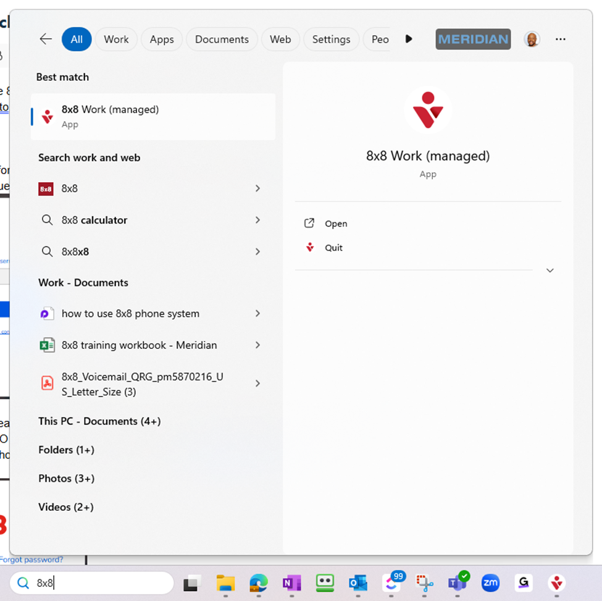602x601 pixels.
Task: Expand the Folders (1+) section
Action: coord(66,450)
